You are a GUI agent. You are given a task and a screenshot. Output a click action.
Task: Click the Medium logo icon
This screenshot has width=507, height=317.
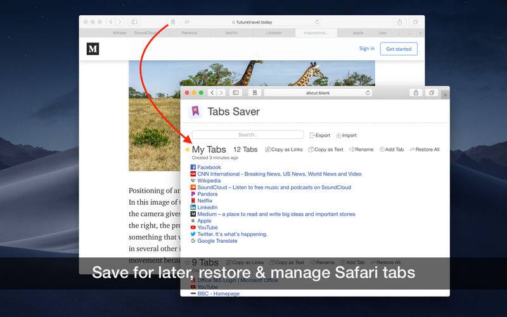(x=93, y=49)
